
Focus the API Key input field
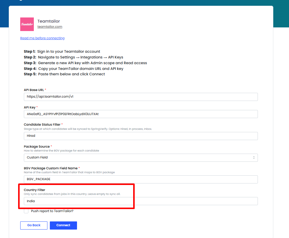[141, 114]
